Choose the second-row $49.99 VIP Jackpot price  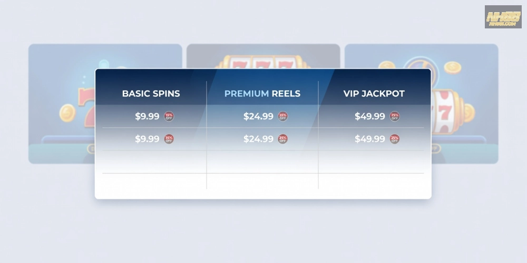370,139
